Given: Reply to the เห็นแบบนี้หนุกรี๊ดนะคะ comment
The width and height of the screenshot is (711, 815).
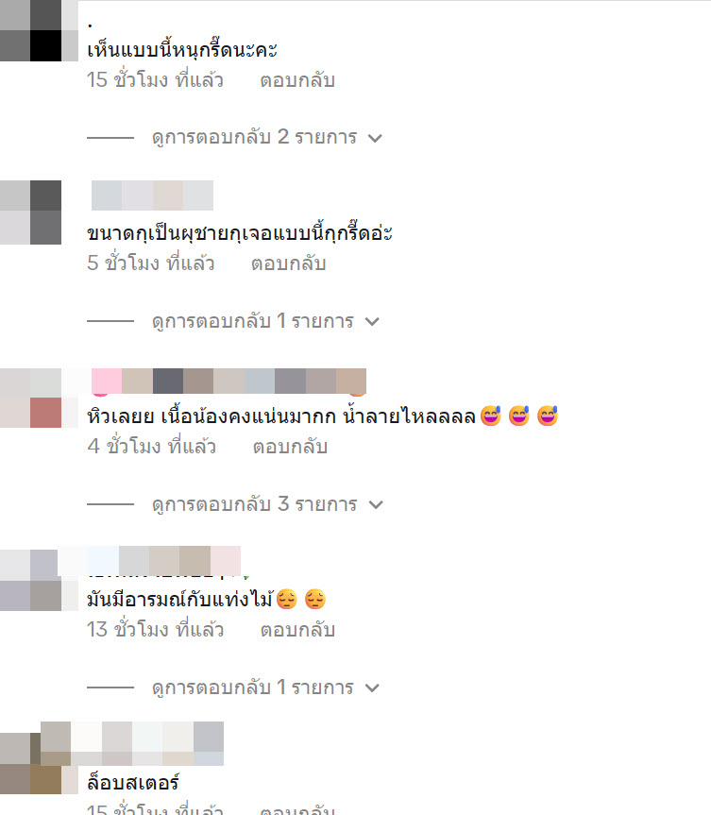Looking at the screenshot, I should (x=297, y=80).
